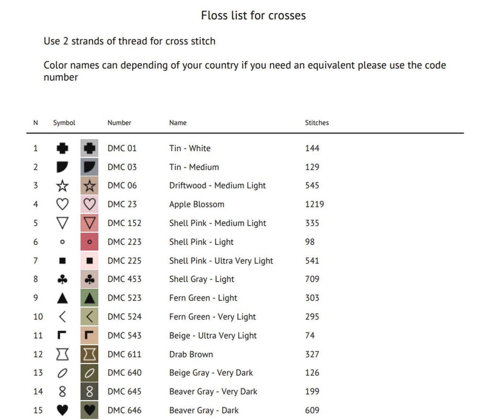Select the left chevron symbol for DMC 524

click(x=62, y=316)
